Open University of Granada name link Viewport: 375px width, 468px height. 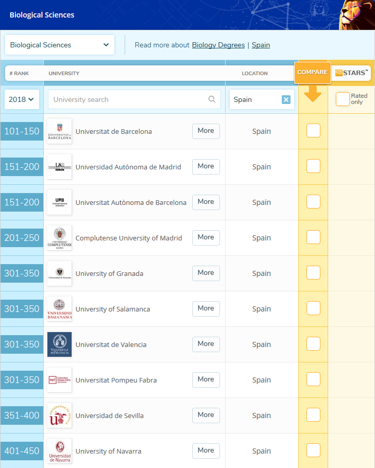[109, 274]
